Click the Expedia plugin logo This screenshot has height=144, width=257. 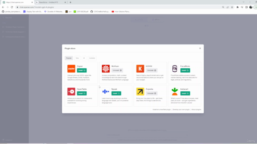[x=140, y=92]
